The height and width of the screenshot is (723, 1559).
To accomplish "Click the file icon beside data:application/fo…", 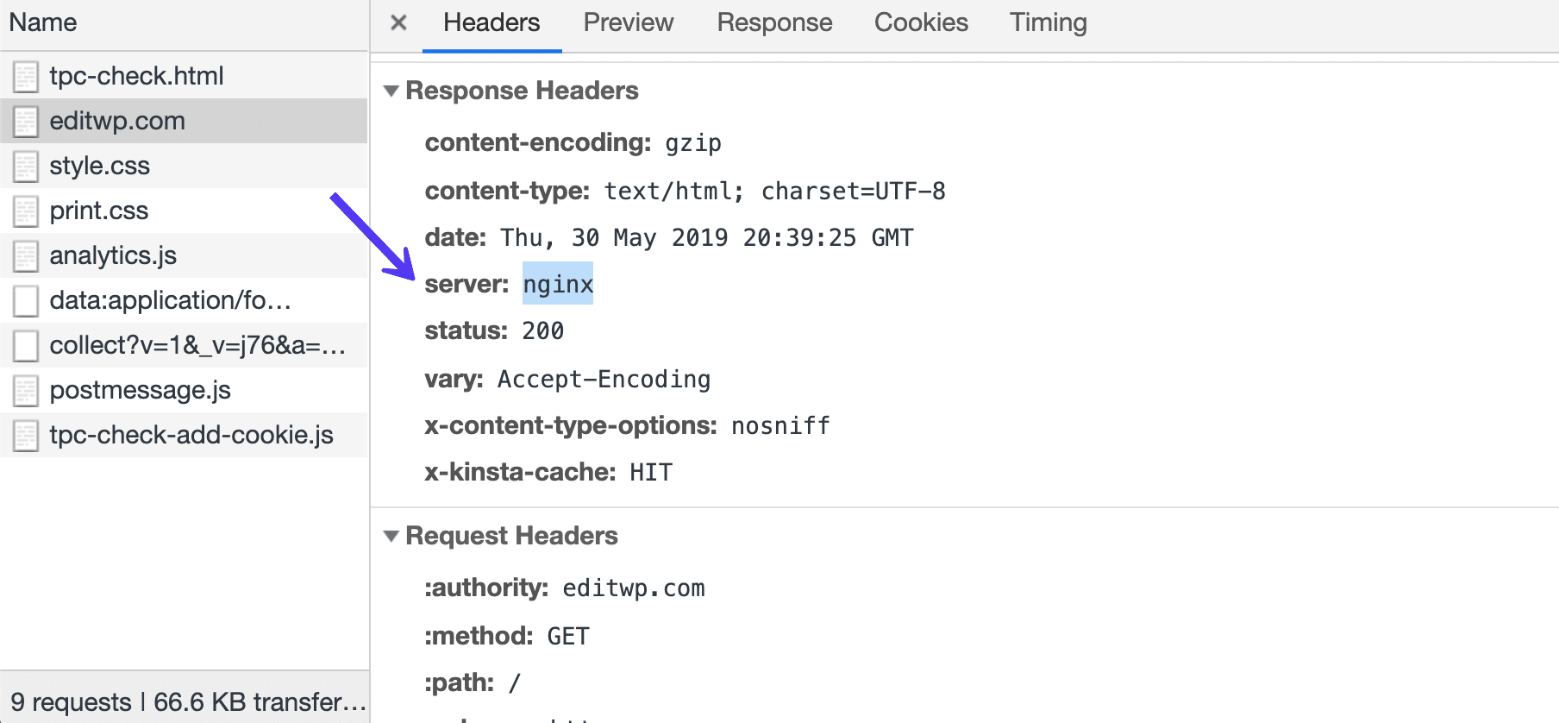I will 26,300.
